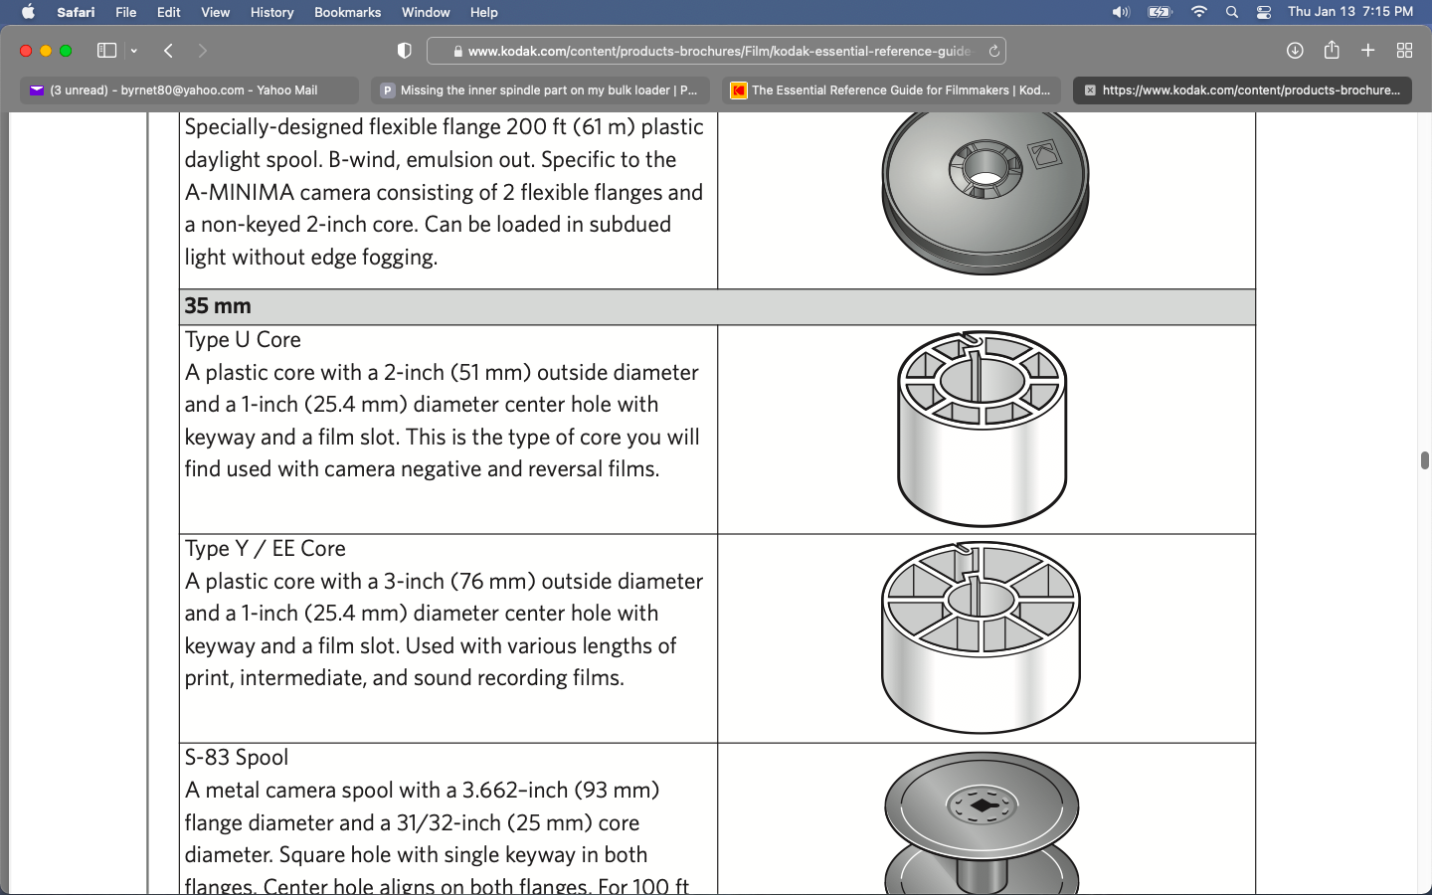Open the File menu
The width and height of the screenshot is (1432, 895).
click(x=126, y=12)
